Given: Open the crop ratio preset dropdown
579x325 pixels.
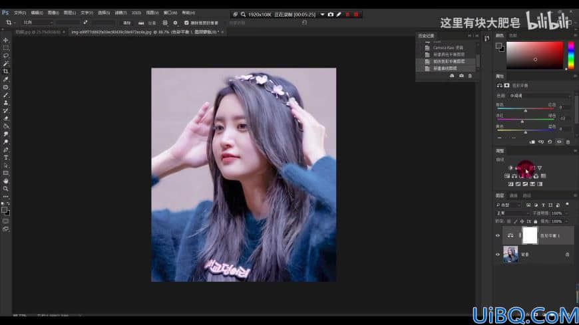Looking at the screenshot, I should pos(38,23).
